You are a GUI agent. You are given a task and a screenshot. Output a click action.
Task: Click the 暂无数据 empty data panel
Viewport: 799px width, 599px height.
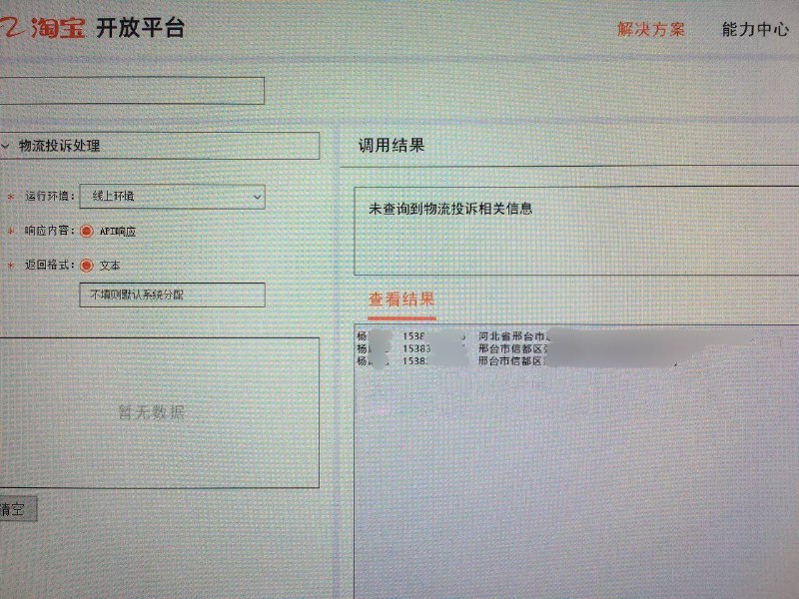click(x=160, y=412)
